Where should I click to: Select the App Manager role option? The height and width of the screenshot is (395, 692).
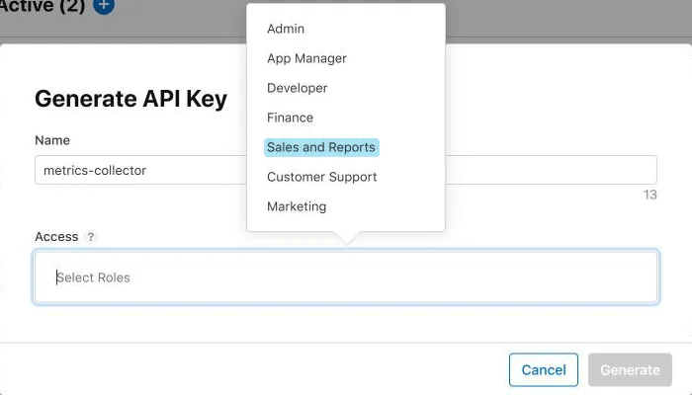(x=306, y=58)
